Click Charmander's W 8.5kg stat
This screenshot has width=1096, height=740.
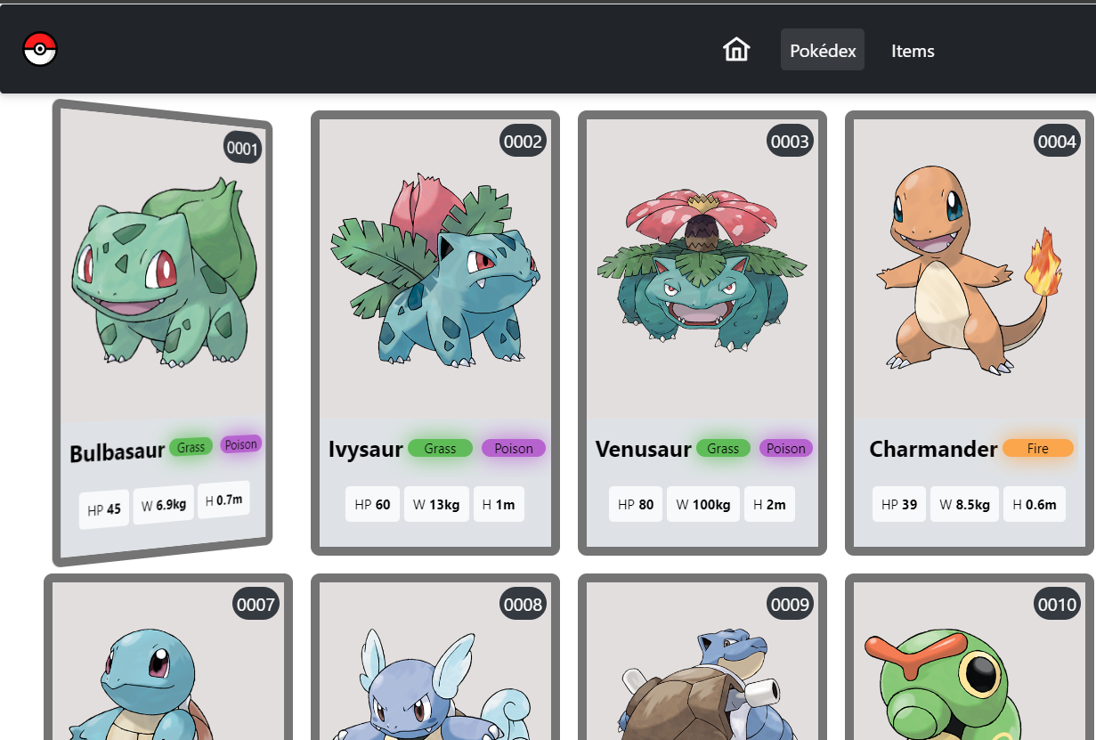tap(965, 504)
